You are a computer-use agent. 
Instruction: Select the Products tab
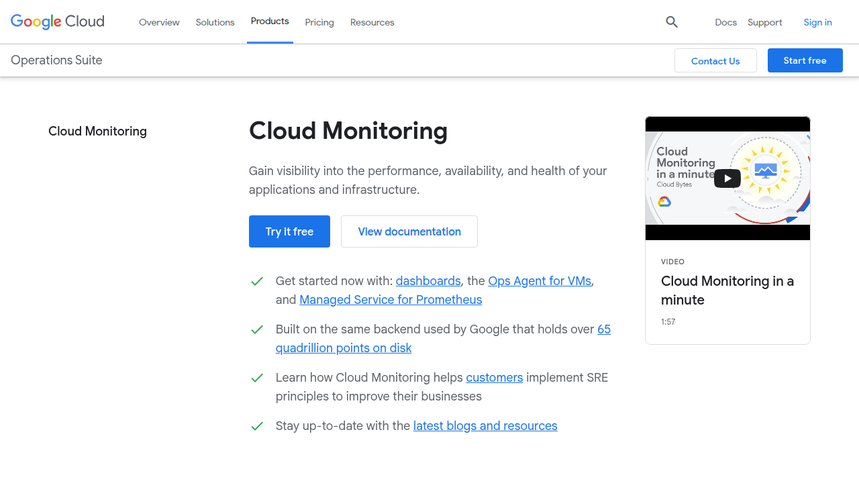270,21
